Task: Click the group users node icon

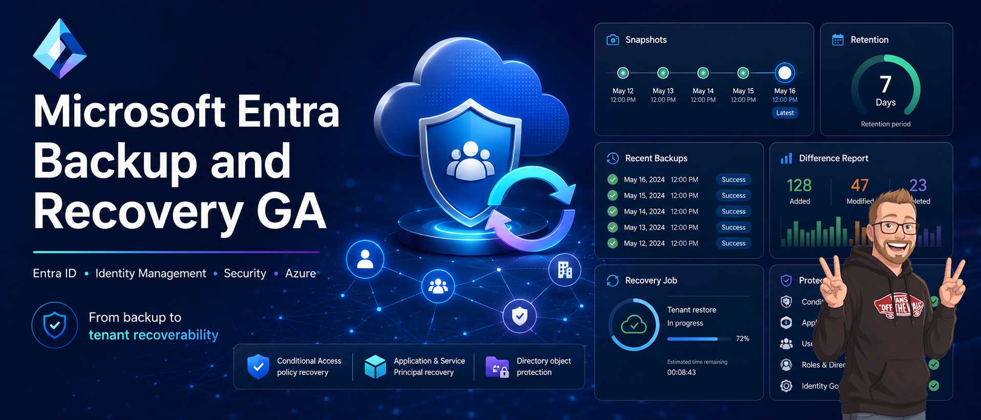Action: pos(438,286)
